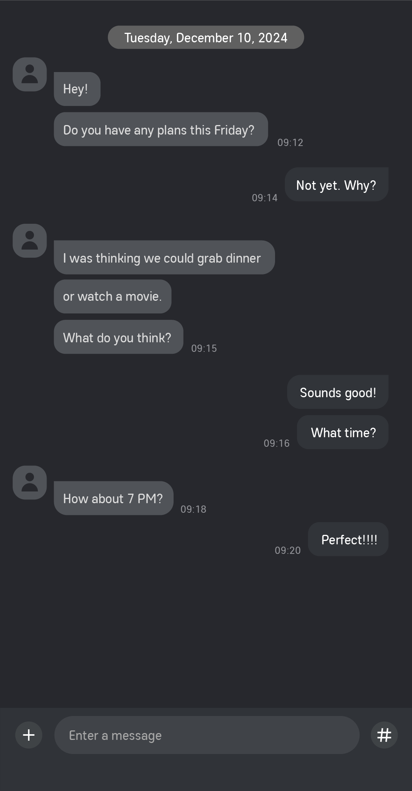This screenshot has height=791, width=412.
Task: Select "Do you have any plans this Friday?" bubble
Action: [x=161, y=129]
